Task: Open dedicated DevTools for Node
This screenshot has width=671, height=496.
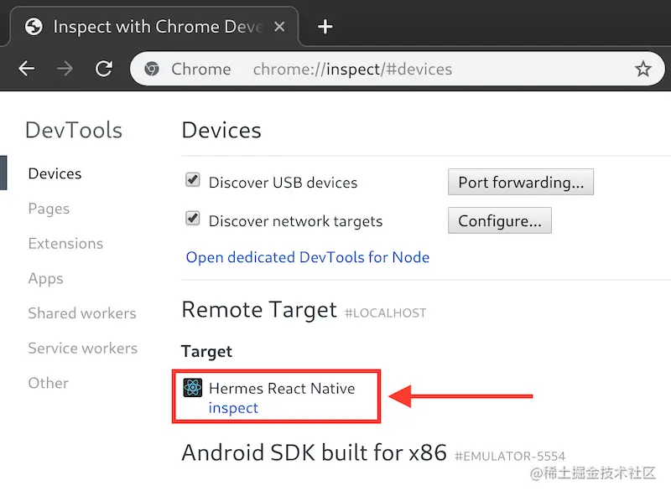Action: (308, 257)
